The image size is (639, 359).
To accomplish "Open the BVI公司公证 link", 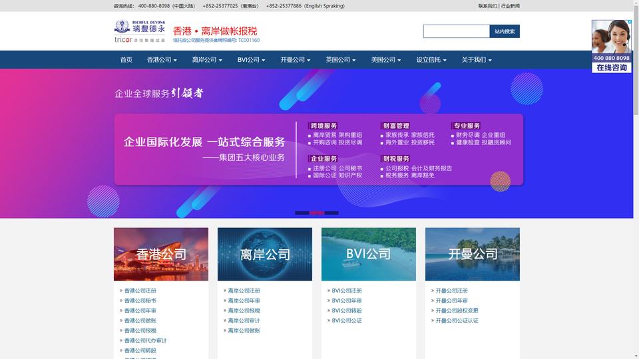I will [x=347, y=320].
